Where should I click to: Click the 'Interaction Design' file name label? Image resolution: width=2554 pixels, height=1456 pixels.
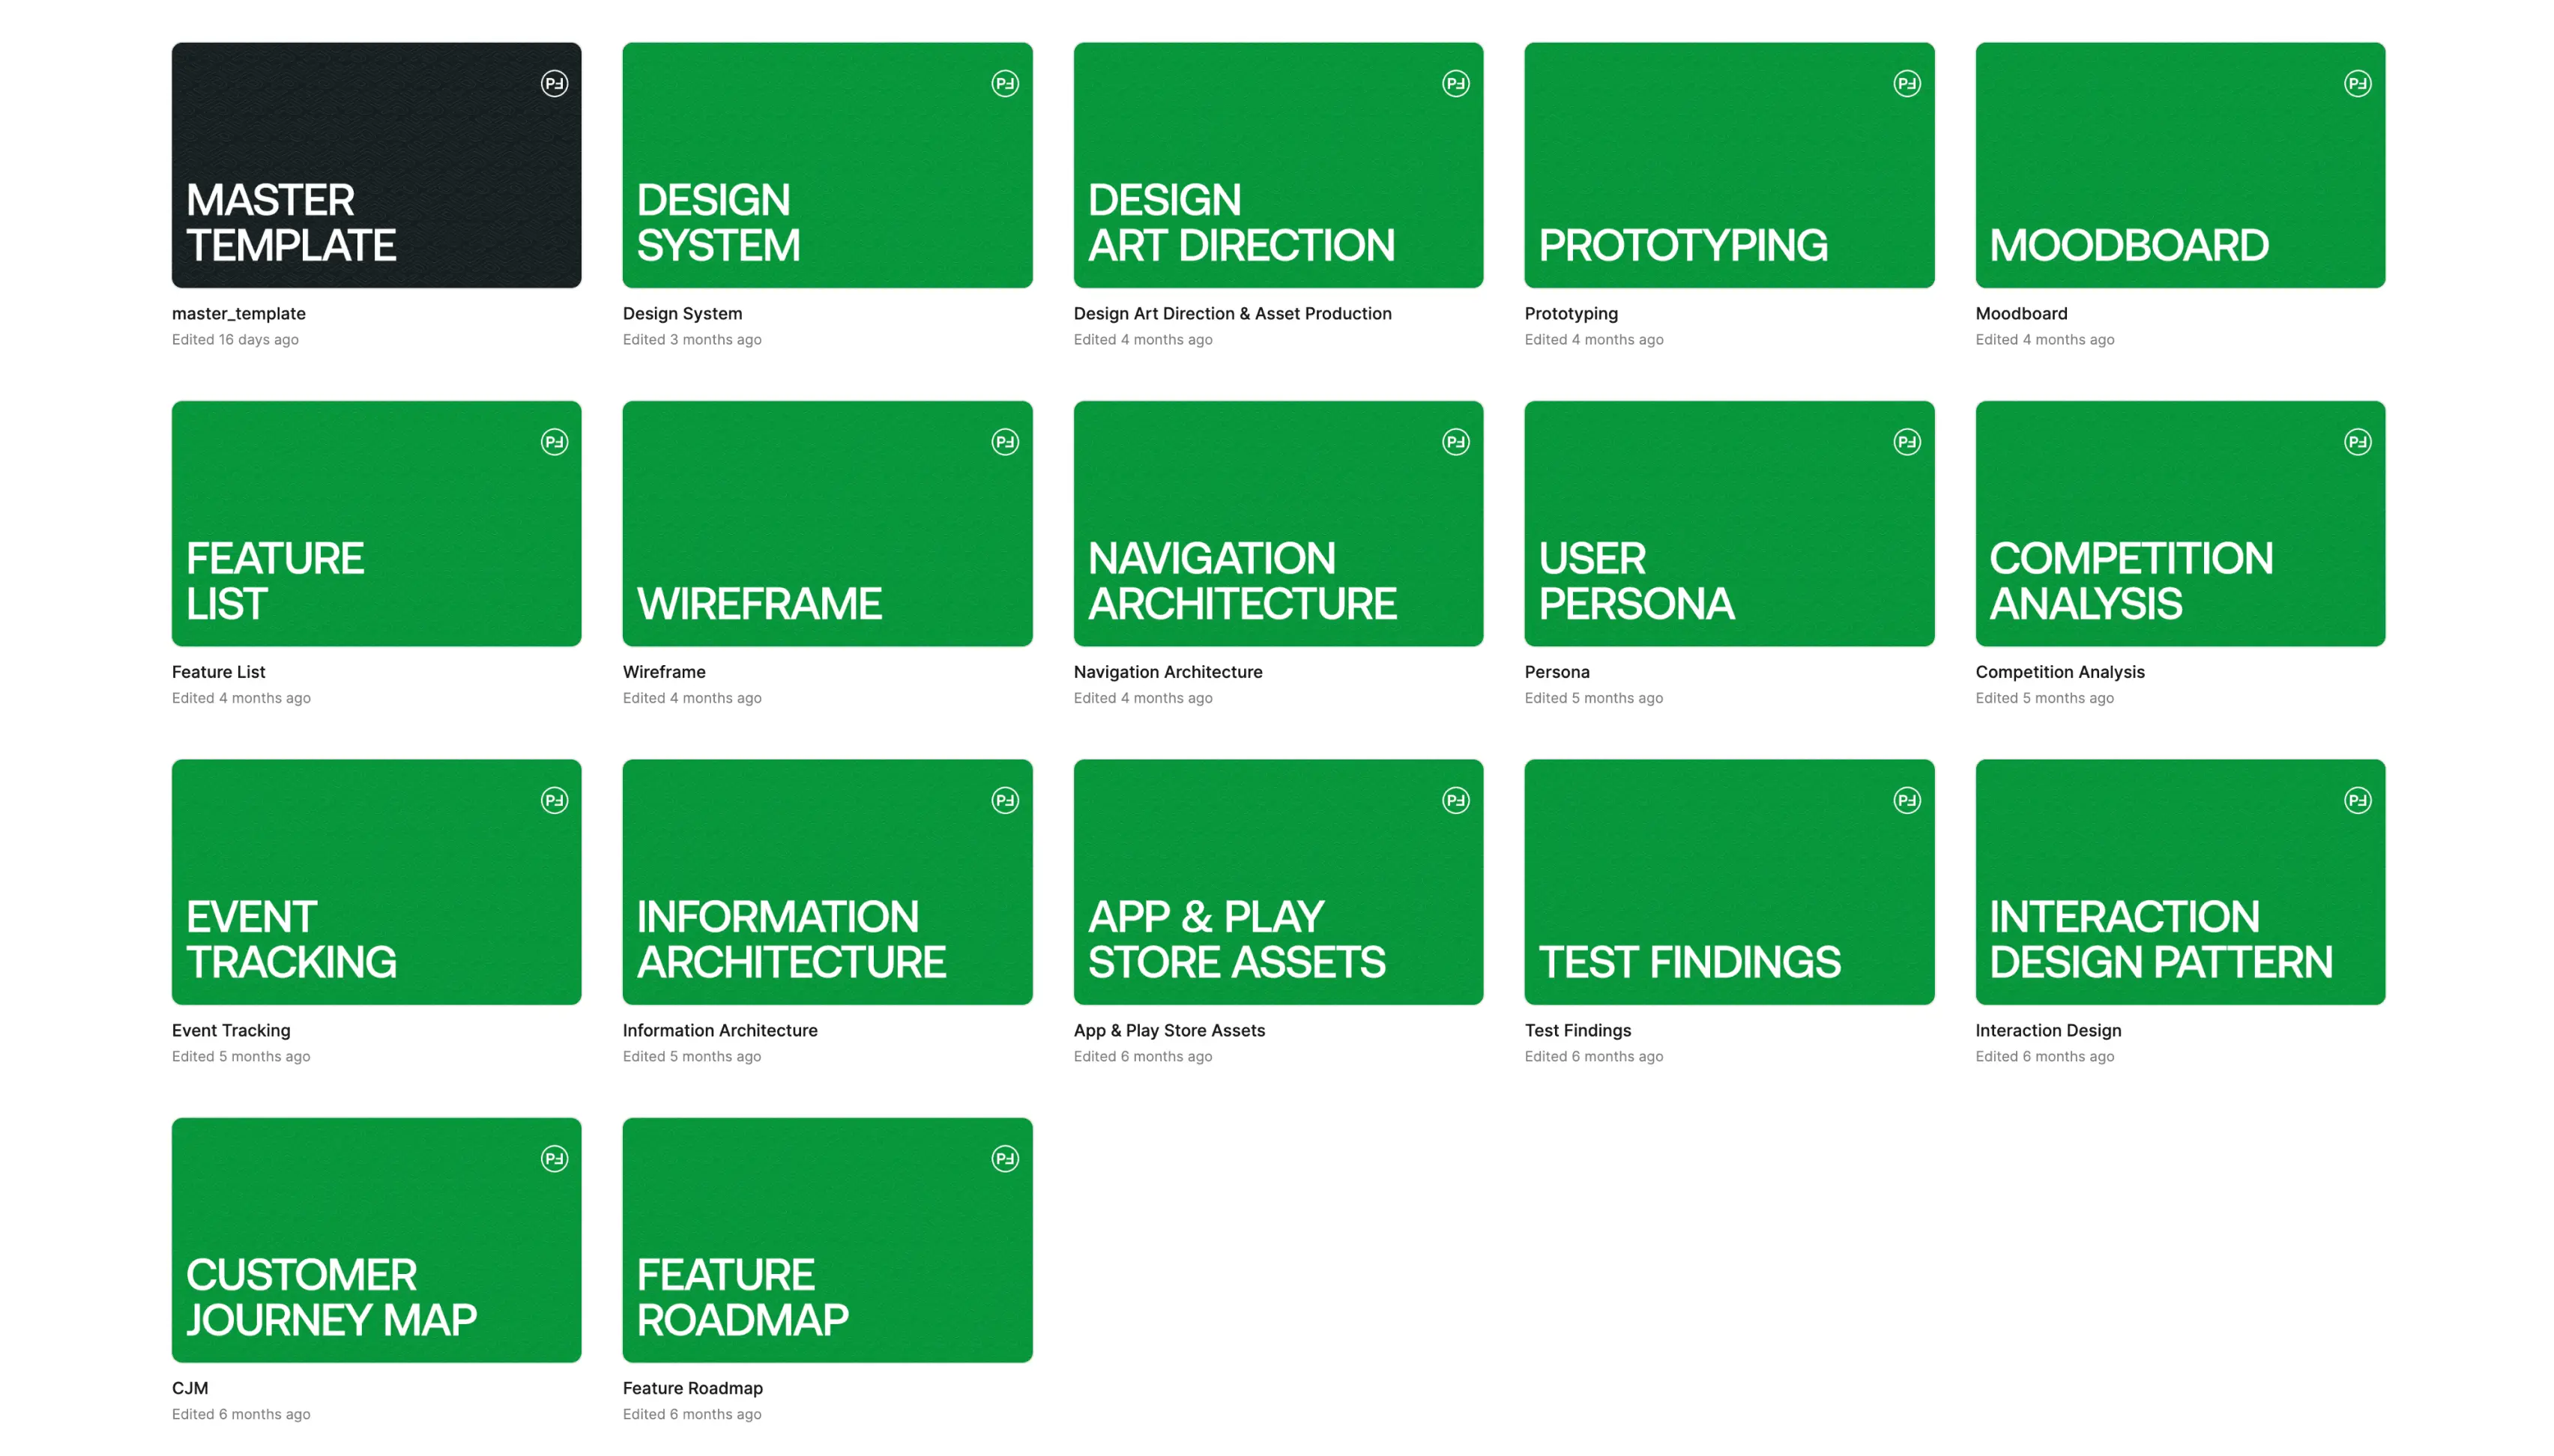[2048, 1030]
